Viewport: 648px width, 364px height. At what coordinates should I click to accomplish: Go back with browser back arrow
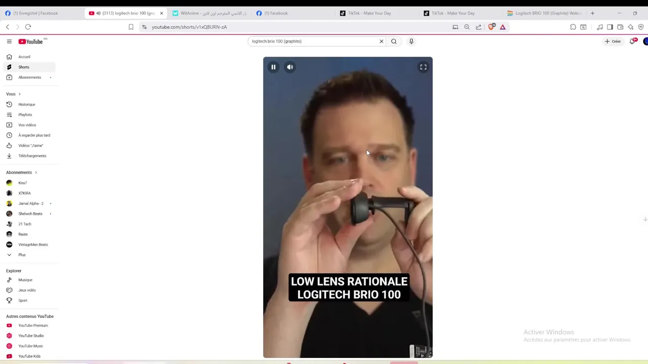click(x=8, y=27)
